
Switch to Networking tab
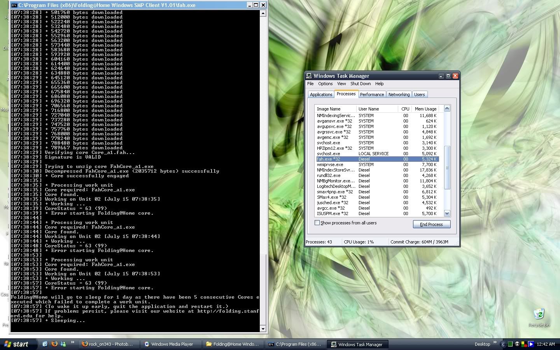(x=399, y=94)
